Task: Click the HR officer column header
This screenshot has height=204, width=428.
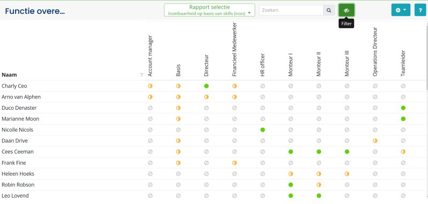Action: pos(263,64)
